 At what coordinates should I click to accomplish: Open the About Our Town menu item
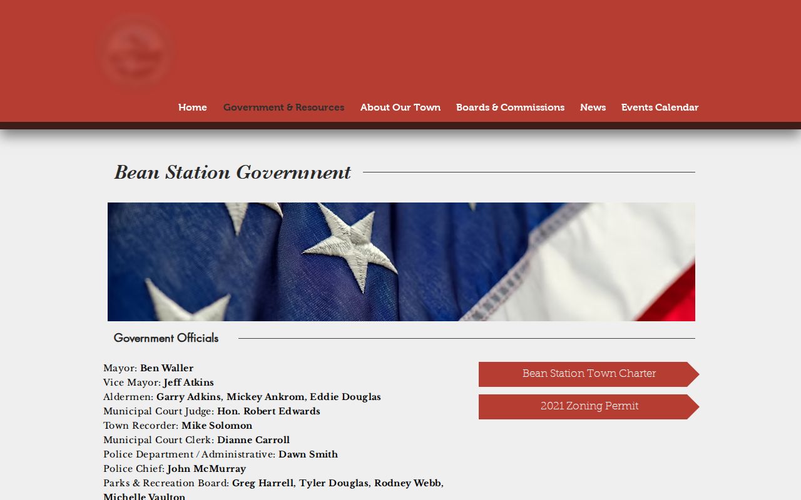(x=400, y=107)
